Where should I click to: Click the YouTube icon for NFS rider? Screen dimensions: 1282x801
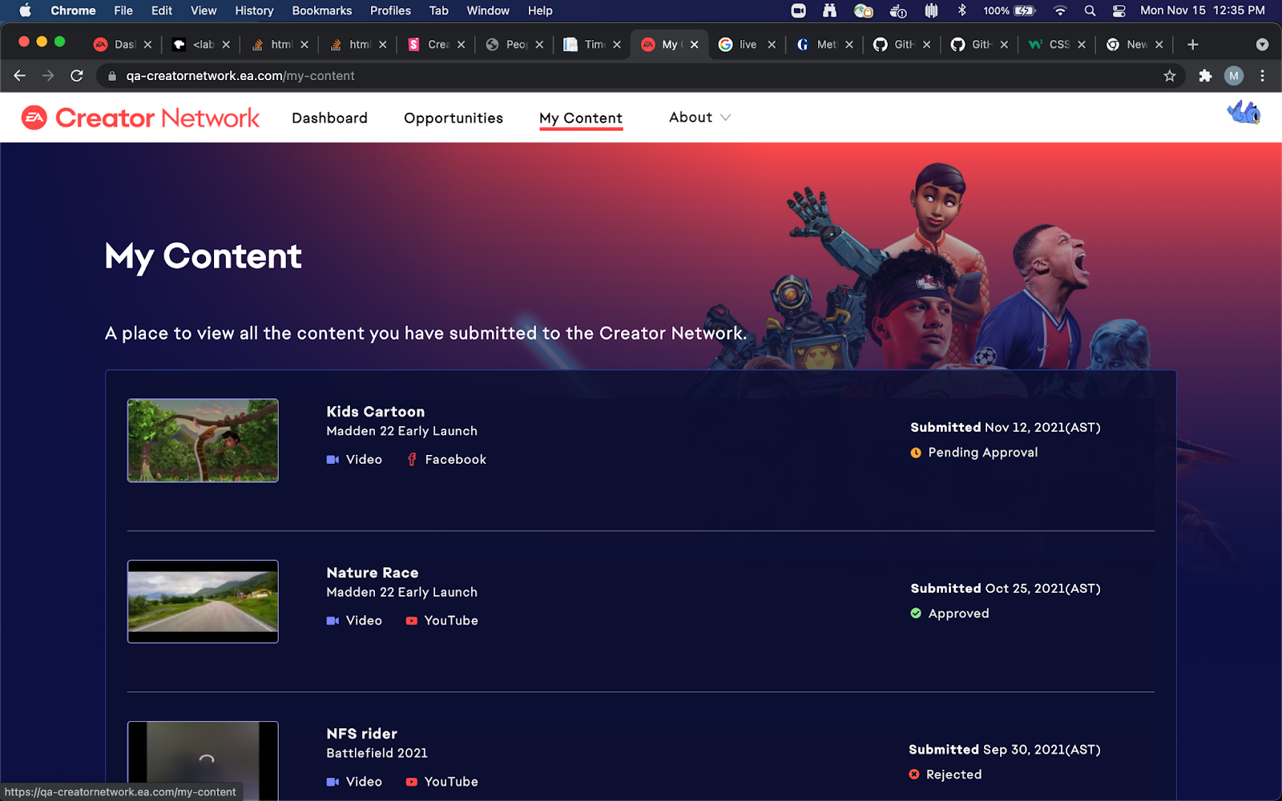pos(412,782)
